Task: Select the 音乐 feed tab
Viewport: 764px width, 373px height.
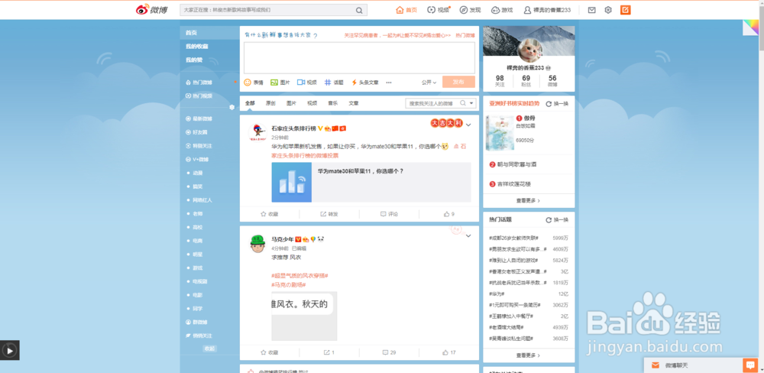Action: pyautogui.click(x=333, y=103)
